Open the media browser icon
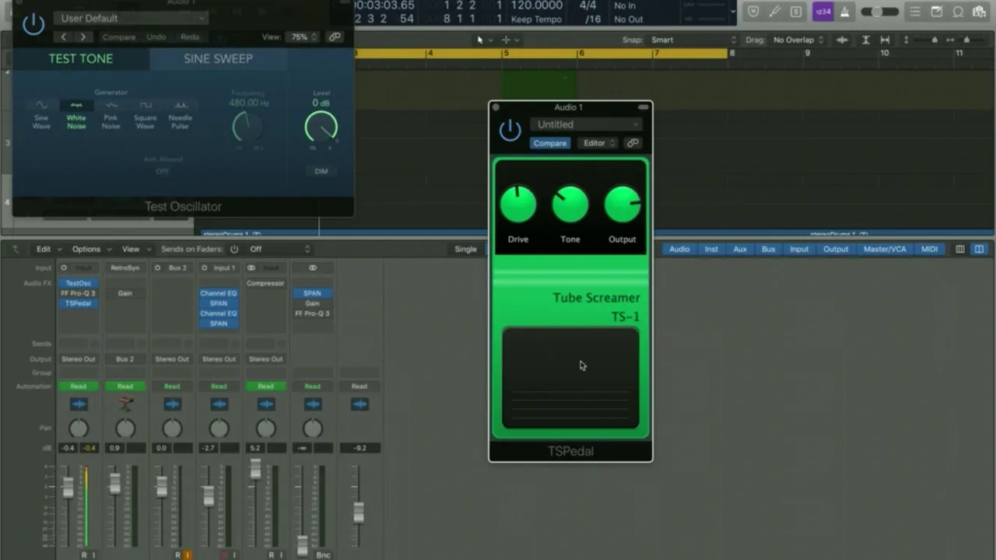The width and height of the screenshot is (996, 560). pos(980,12)
